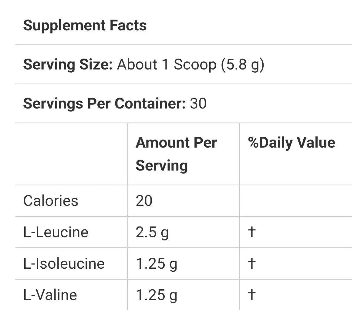Click the L-Isoleucine amount 1.25 g
Screen dimensions: 364x310
[156, 264]
